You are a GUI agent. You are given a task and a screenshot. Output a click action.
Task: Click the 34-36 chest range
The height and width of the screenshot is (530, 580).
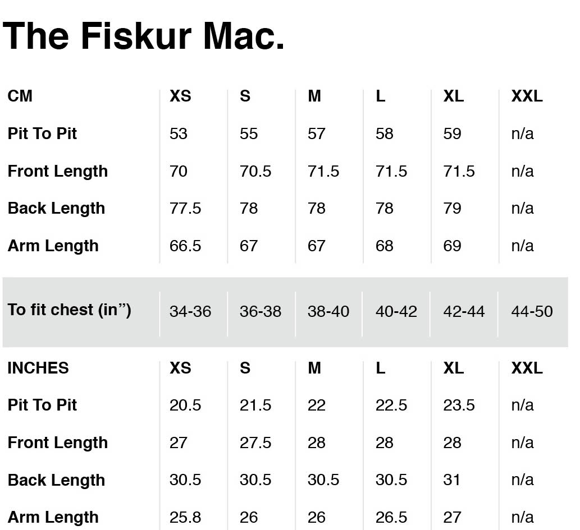click(x=190, y=312)
